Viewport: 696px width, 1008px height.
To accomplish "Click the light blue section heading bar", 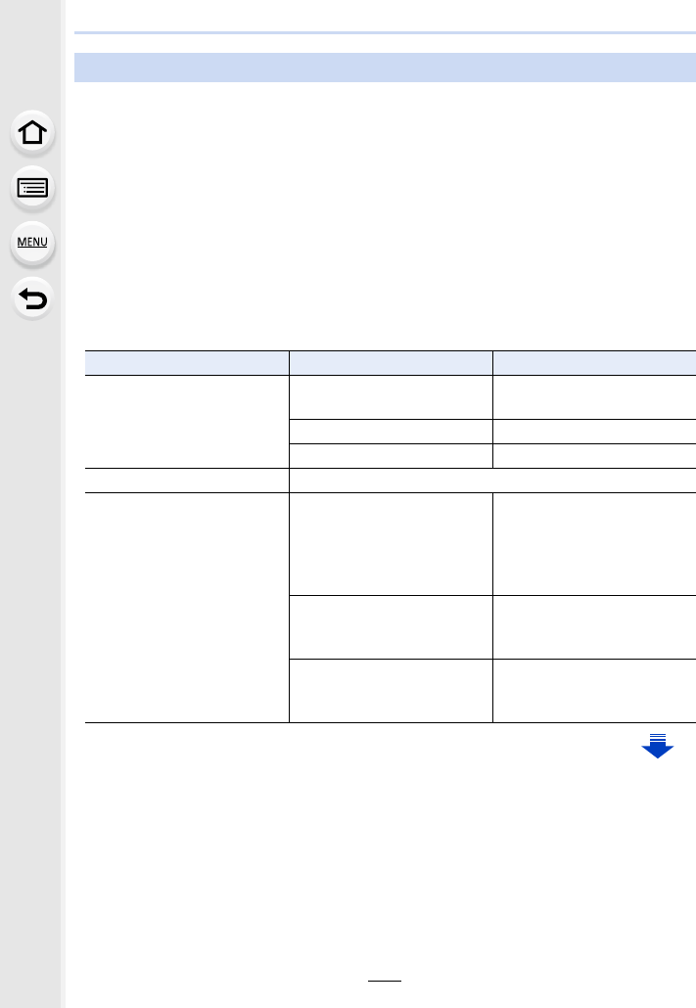I will 385,68.
